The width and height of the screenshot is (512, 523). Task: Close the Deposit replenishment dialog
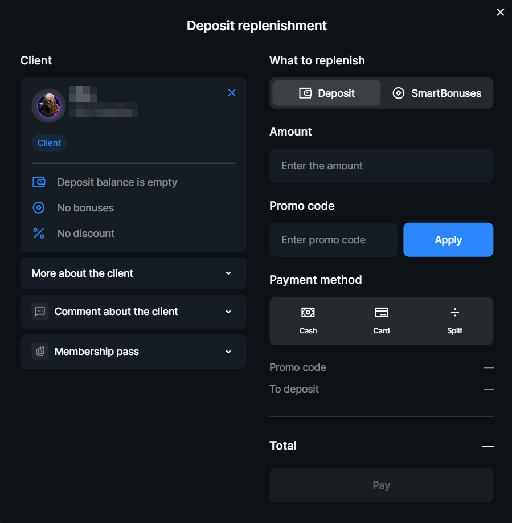[x=501, y=12]
